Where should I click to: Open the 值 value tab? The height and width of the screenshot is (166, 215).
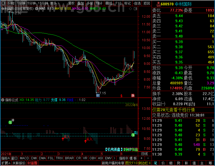(194, 163)
